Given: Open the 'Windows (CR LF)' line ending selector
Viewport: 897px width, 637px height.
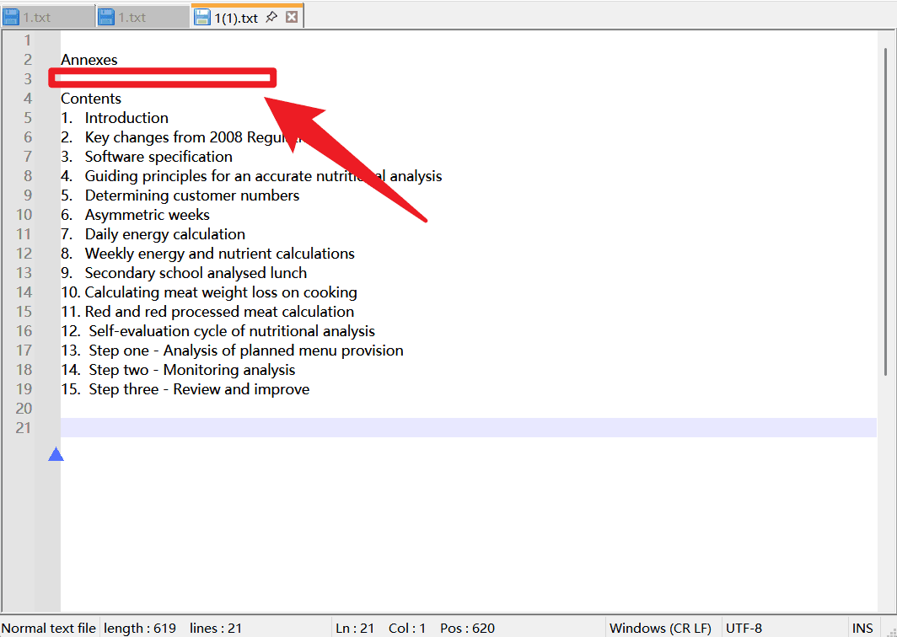Looking at the screenshot, I should point(660,629).
